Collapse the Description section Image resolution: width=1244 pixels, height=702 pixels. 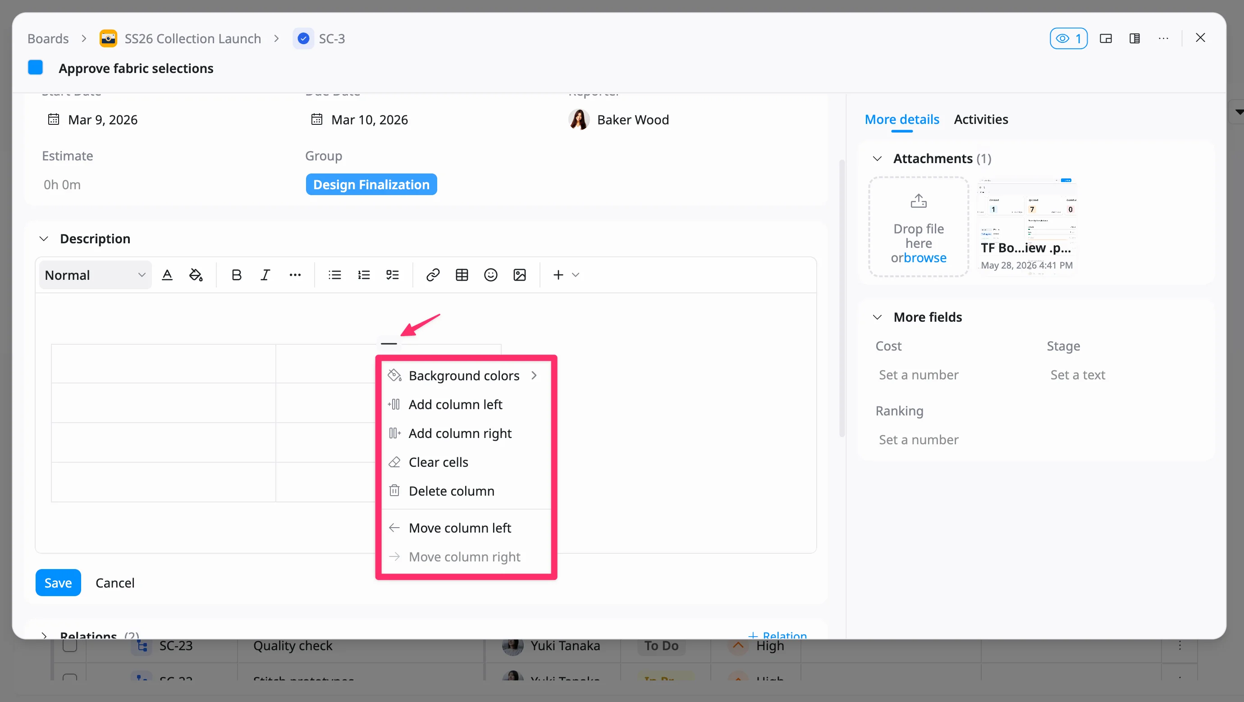(43, 238)
